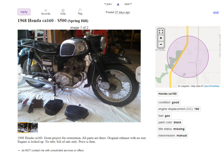Select the second motorcycle thumbnail
Image resolution: width=224 pixels, height=154 pixels.
(x=33, y=128)
